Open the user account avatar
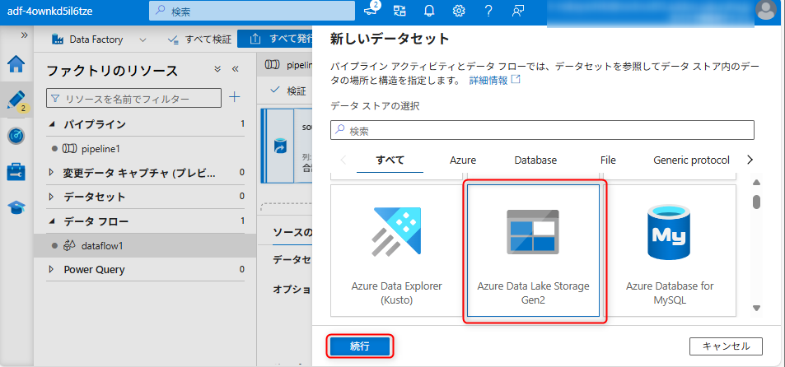The width and height of the screenshot is (785, 367). click(766, 11)
